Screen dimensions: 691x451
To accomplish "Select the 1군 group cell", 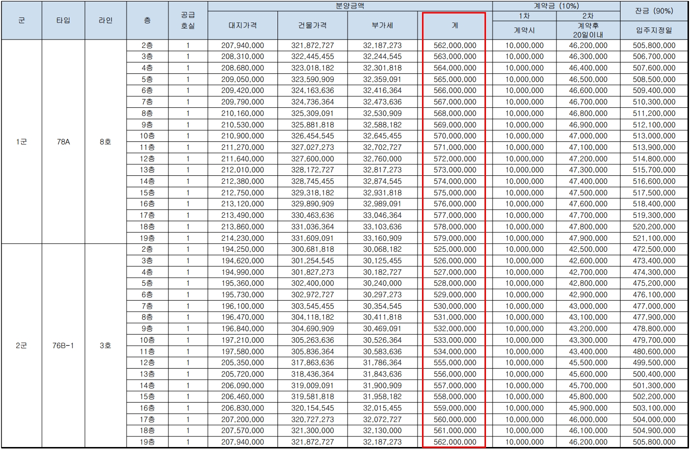I will pos(21,142).
